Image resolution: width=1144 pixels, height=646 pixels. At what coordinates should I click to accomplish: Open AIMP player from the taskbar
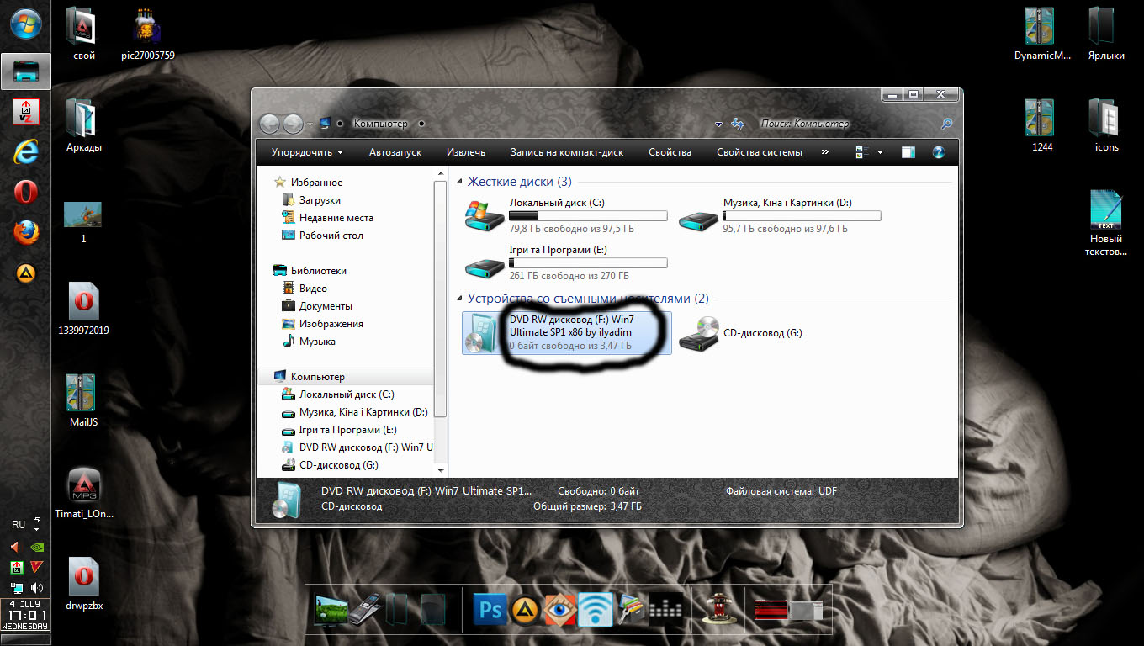click(x=25, y=273)
